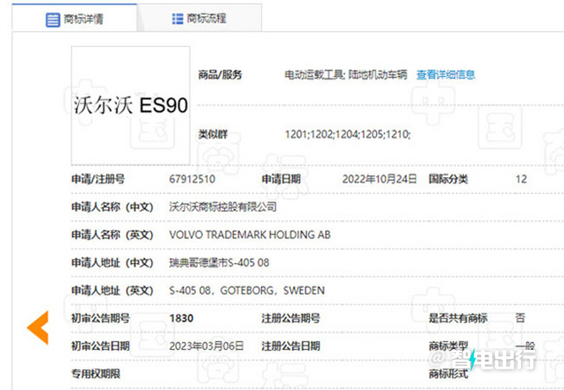The width and height of the screenshot is (564, 390).
Task: Click the 商标流程 list icon
Action: 178,19
